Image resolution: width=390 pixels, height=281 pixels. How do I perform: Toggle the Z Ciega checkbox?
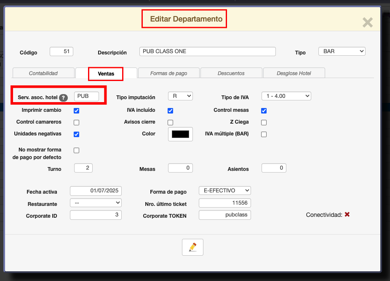[x=264, y=122]
